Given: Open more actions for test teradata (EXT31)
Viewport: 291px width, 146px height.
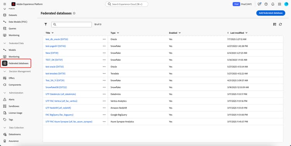Looking at the screenshot, I should click(104, 73).
